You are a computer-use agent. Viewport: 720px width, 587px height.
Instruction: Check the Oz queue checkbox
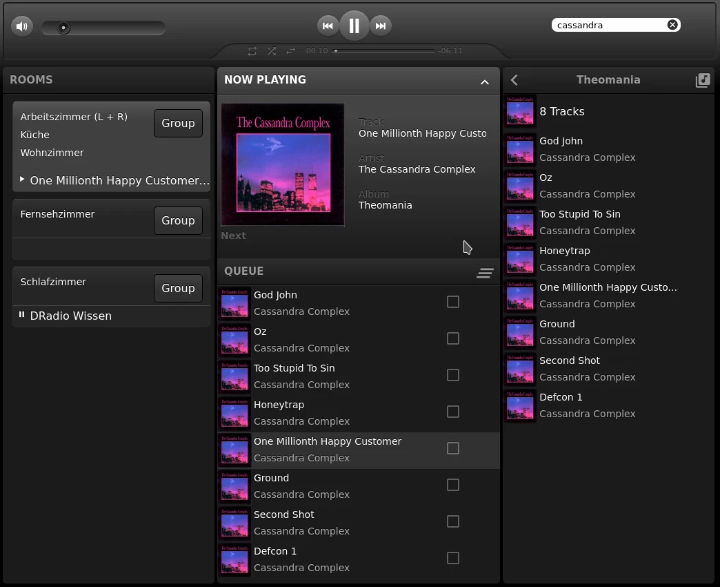(x=452, y=339)
